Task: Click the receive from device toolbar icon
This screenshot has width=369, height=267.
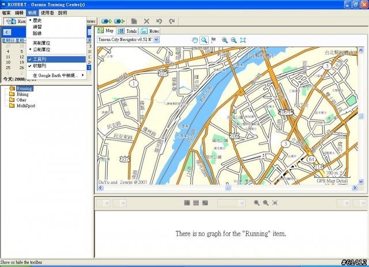Action: (x=119, y=21)
